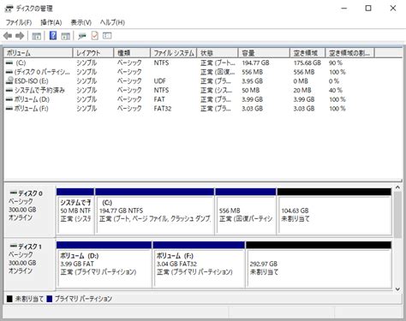Select the 292.97 GB unallocated space block

319,265
